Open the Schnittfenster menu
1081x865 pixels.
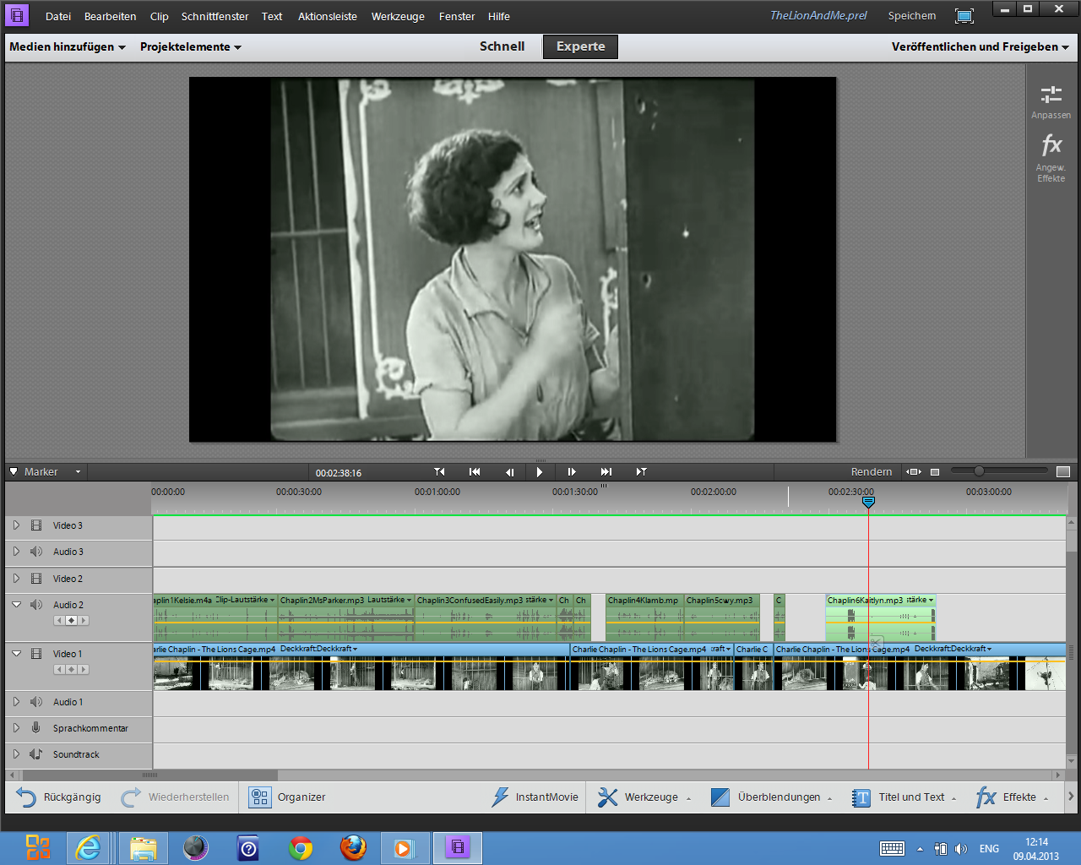(x=215, y=16)
